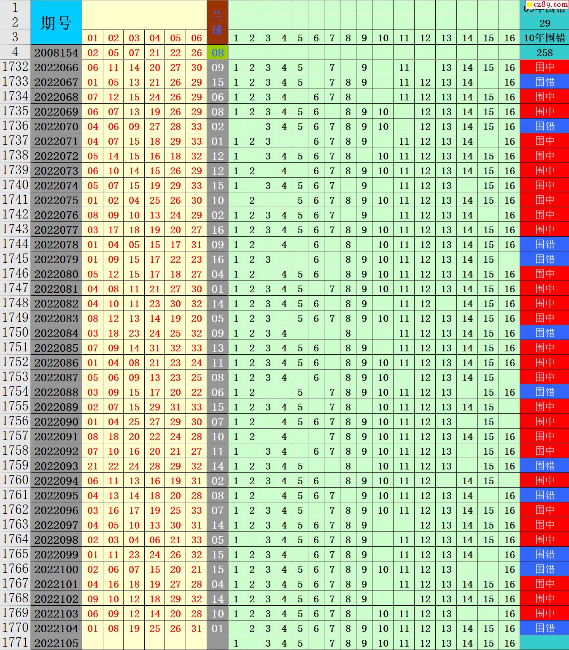Select row number 1750

point(15,333)
